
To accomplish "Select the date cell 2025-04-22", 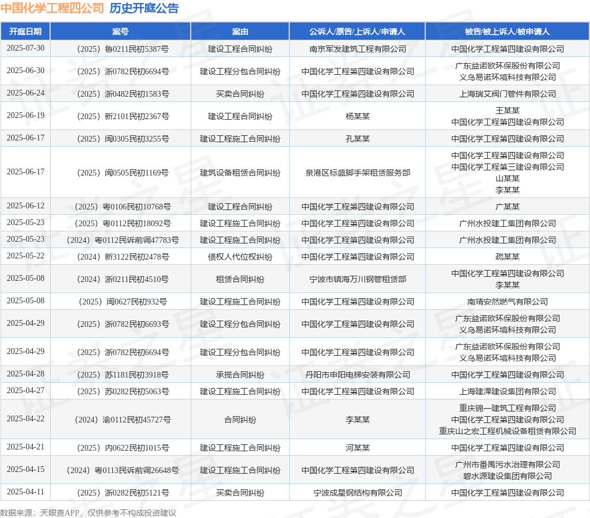I will 25,419.
